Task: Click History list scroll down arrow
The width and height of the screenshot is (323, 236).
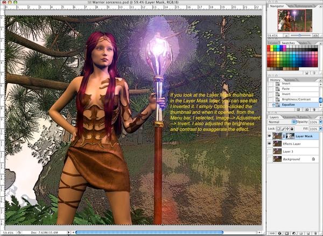Action: pyautogui.click(x=320, y=105)
